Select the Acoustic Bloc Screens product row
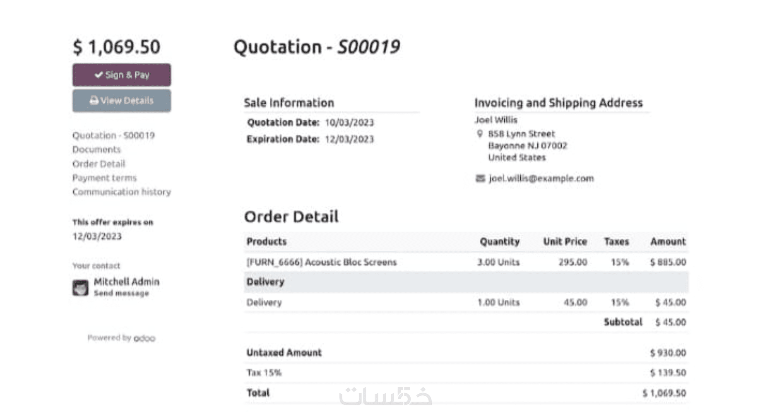The width and height of the screenshot is (772, 414). (x=322, y=262)
